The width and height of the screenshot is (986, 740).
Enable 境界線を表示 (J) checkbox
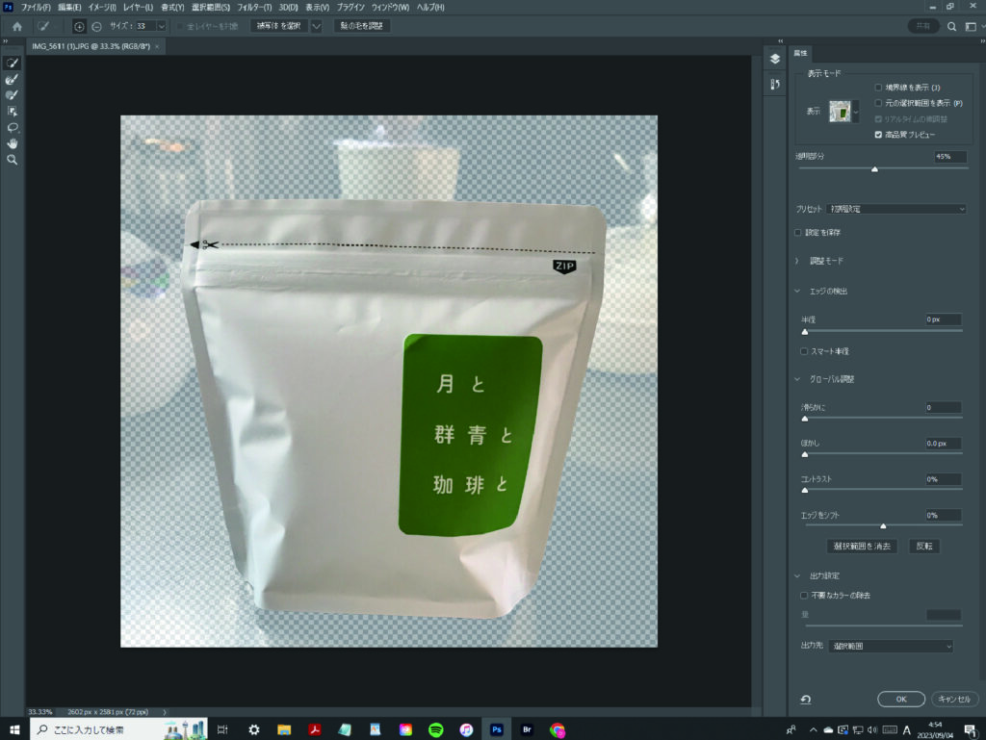tap(878, 88)
